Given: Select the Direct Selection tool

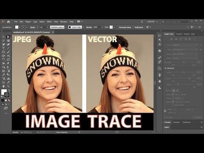Looking at the screenshot, I should point(8,37).
